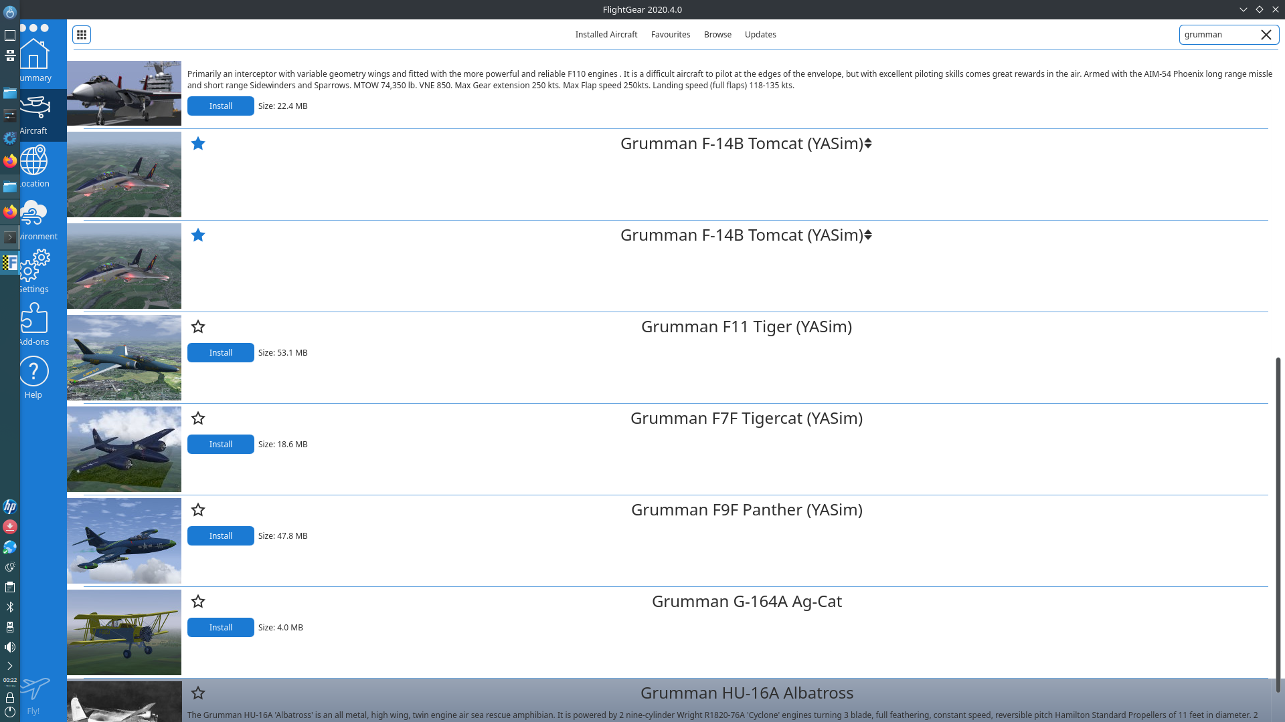Toggle favourite star for G-164A Ag-Cat
This screenshot has height=722, width=1285.
pos(198,602)
